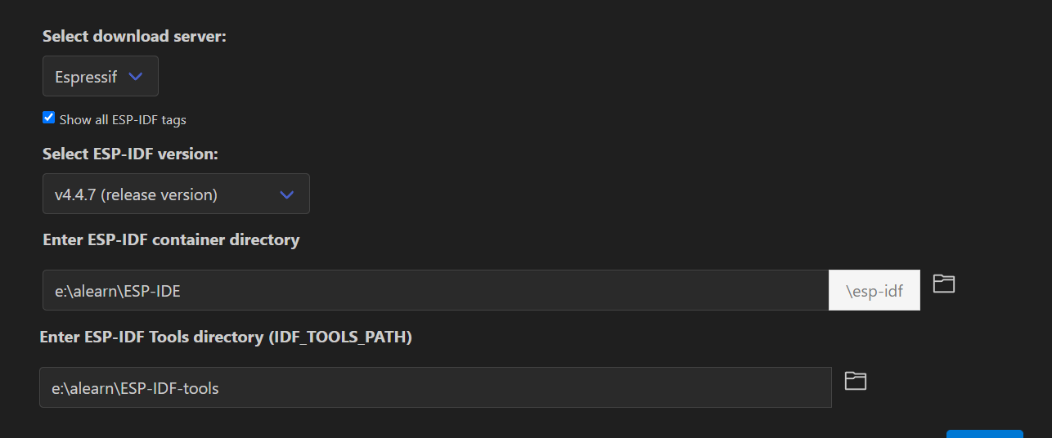Image resolution: width=1052 pixels, height=438 pixels.
Task: Select the text v4.4.7 (release version)
Action: [136, 194]
